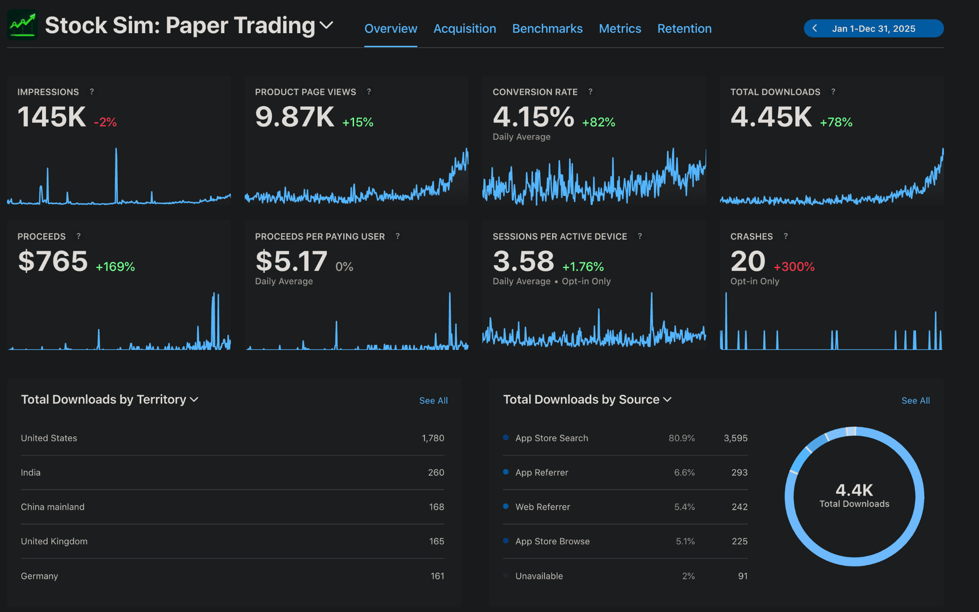Click the Web Referrer source label

click(x=543, y=507)
